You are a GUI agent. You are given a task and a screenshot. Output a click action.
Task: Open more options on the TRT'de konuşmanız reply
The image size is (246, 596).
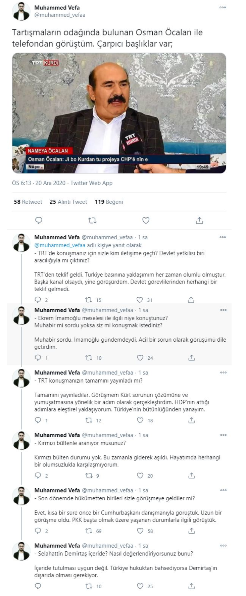coord(223,237)
